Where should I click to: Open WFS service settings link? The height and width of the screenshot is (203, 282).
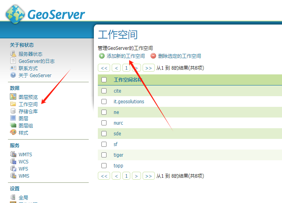click(x=23, y=169)
